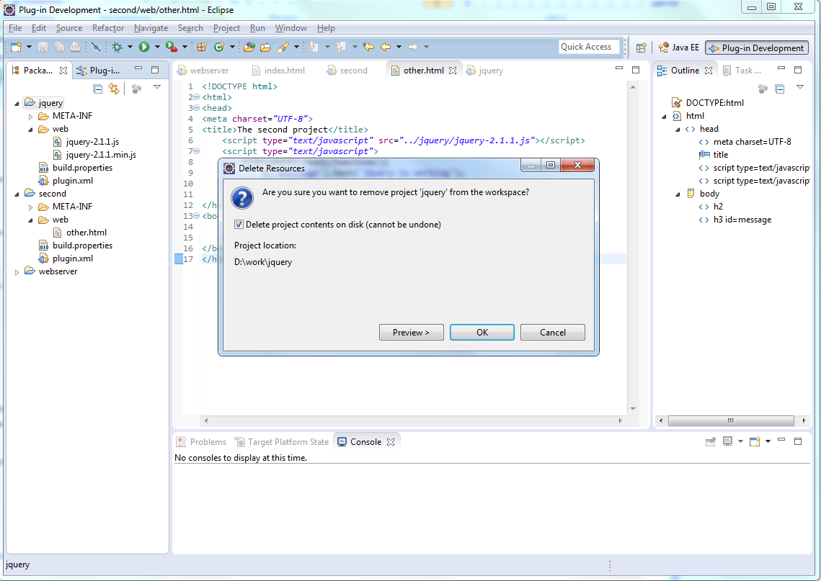Click the Search flashlight toolbar icon
821x581 pixels.
(283, 47)
